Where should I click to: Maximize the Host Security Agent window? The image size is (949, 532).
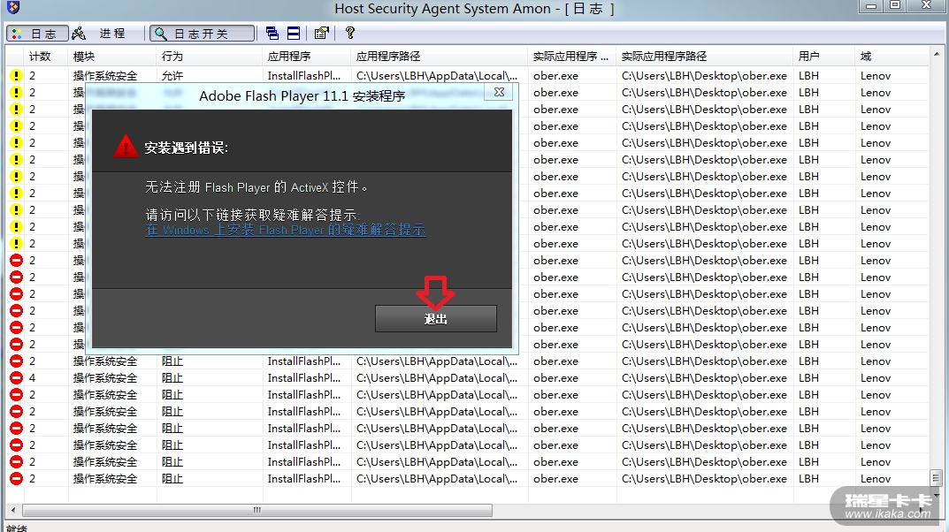point(894,5)
